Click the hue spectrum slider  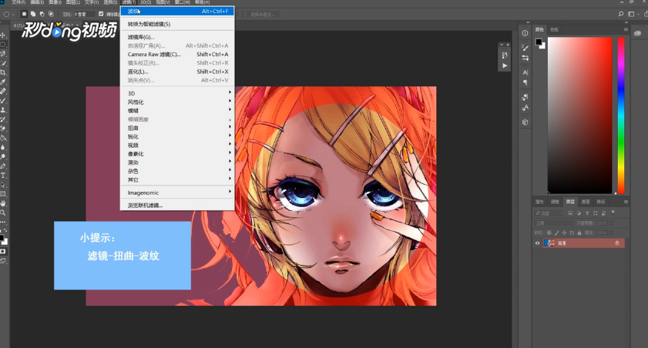[621, 115]
